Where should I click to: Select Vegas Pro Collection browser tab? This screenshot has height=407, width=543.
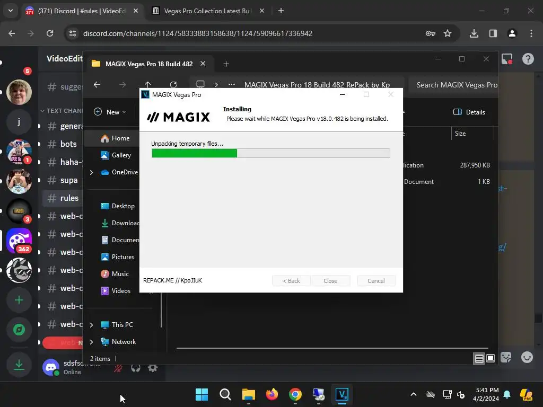pyautogui.click(x=208, y=11)
